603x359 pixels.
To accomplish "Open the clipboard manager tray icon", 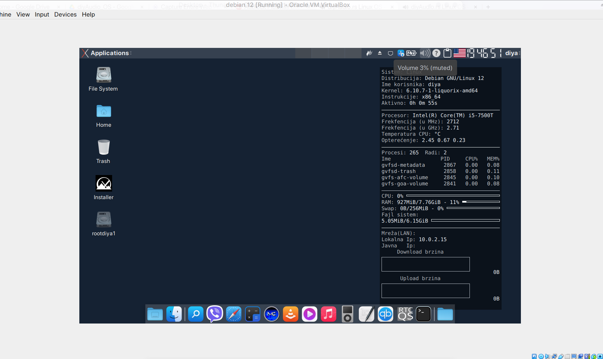I will (x=447, y=53).
